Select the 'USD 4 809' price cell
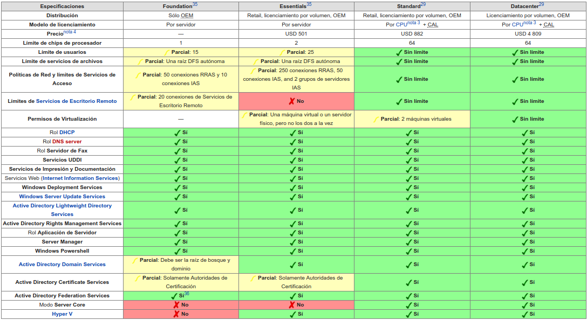This screenshot has width=587, height=320. (x=528, y=34)
